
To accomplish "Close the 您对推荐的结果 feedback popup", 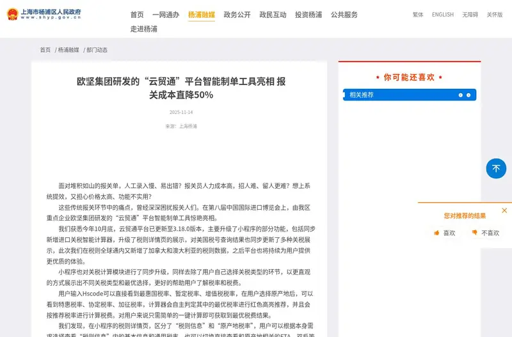I will (504, 210).
